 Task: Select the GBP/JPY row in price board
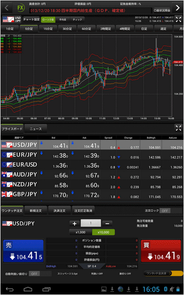tap(92, 194)
